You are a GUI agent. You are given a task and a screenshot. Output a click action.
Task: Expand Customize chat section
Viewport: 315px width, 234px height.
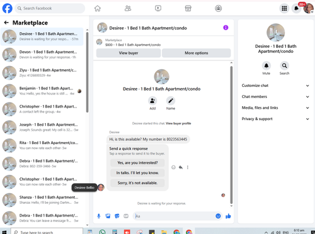click(275, 86)
